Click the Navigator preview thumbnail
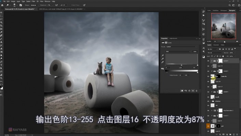This screenshot has width=241, height=136. click(x=224, y=26)
